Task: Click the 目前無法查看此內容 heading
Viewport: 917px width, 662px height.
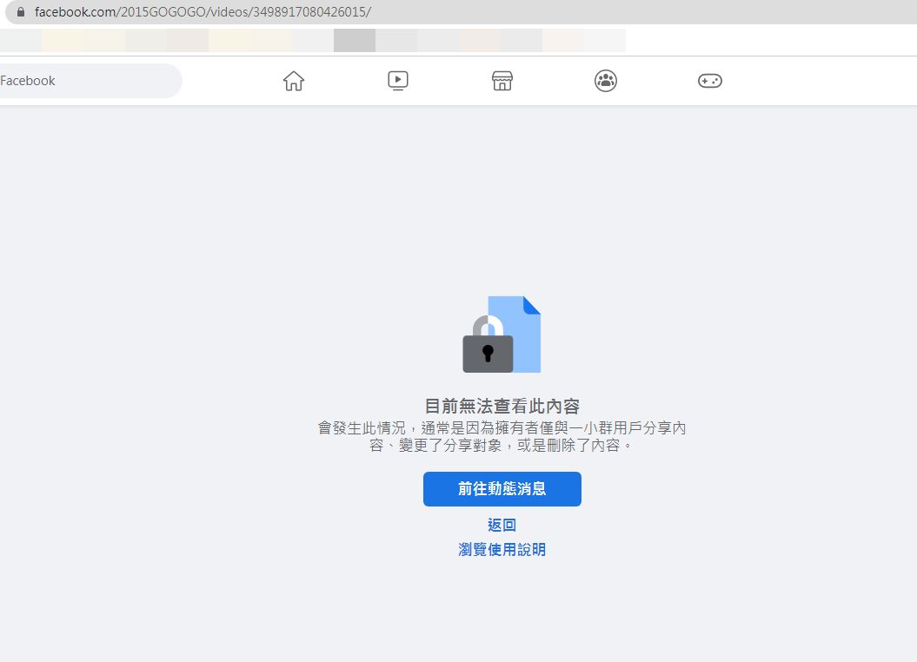Action: (502, 407)
